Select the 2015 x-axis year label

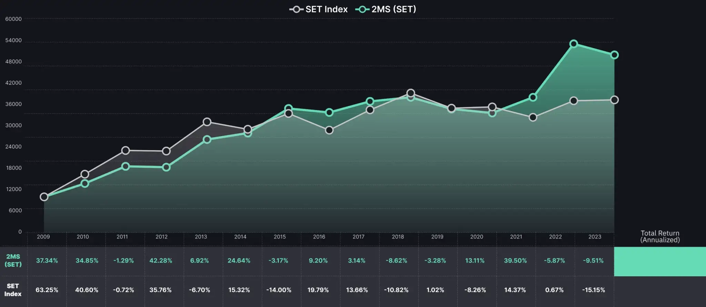point(280,237)
